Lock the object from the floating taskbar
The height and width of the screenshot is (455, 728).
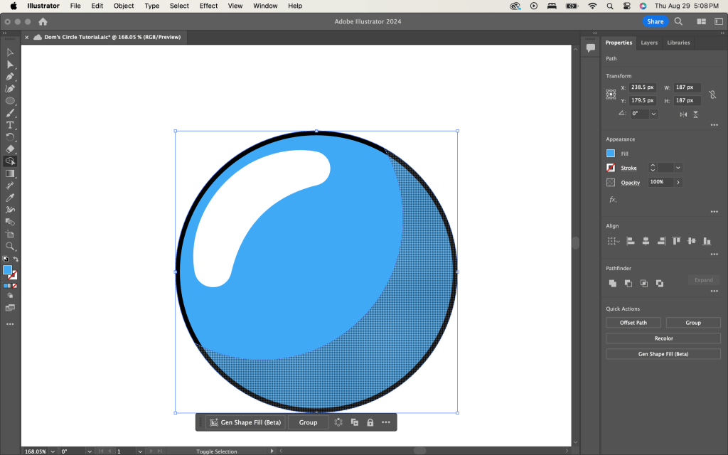(370, 422)
